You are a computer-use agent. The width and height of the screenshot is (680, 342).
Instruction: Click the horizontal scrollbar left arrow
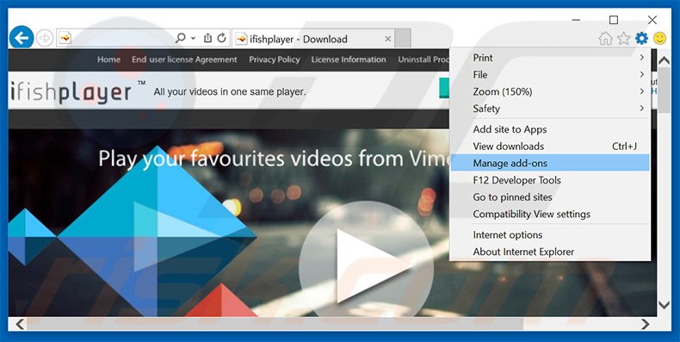click(19, 324)
